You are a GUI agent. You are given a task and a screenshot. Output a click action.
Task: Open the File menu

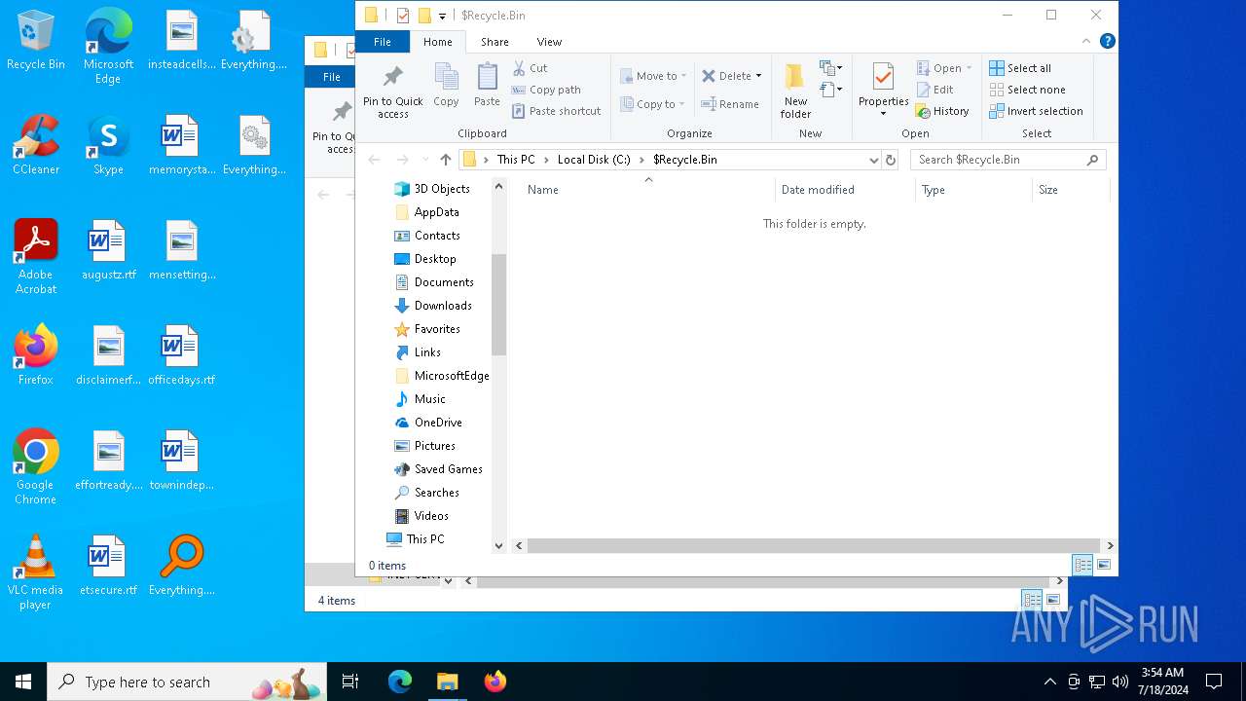coord(383,42)
